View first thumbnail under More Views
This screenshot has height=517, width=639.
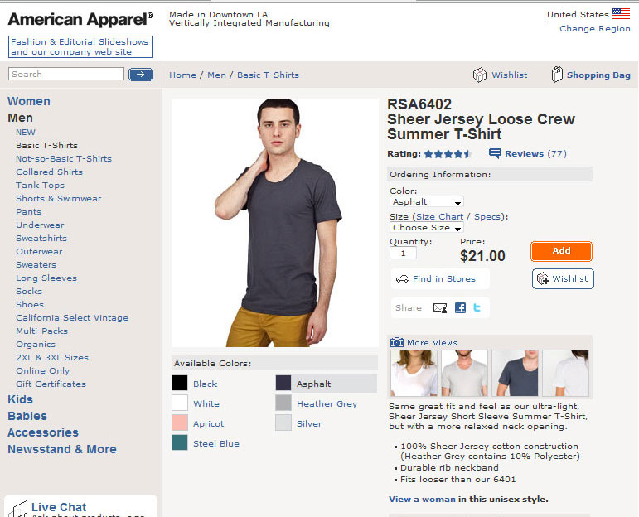click(414, 373)
